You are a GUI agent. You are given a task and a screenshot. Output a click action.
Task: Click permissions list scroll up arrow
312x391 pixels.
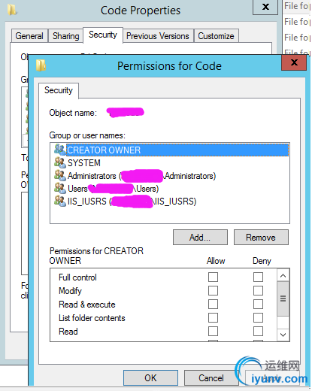point(283,275)
